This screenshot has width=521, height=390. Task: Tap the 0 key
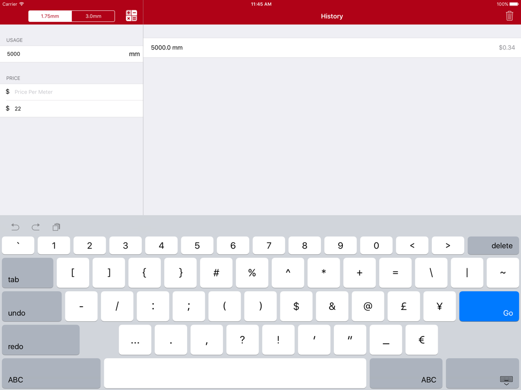[376, 245]
